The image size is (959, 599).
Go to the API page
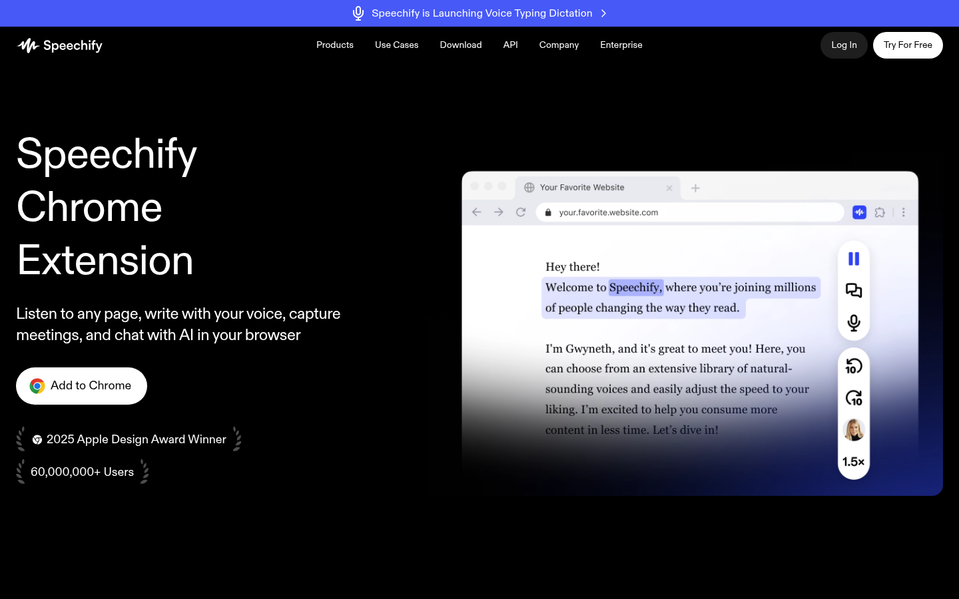click(511, 45)
